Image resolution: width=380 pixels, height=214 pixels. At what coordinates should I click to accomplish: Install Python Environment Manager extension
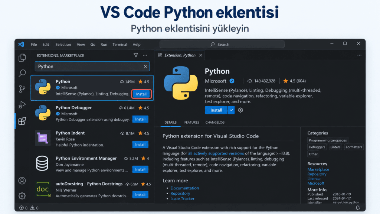pos(140,169)
